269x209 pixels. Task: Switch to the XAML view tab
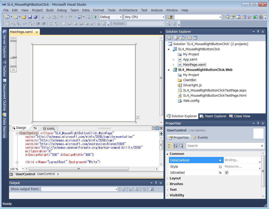(49, 129)
